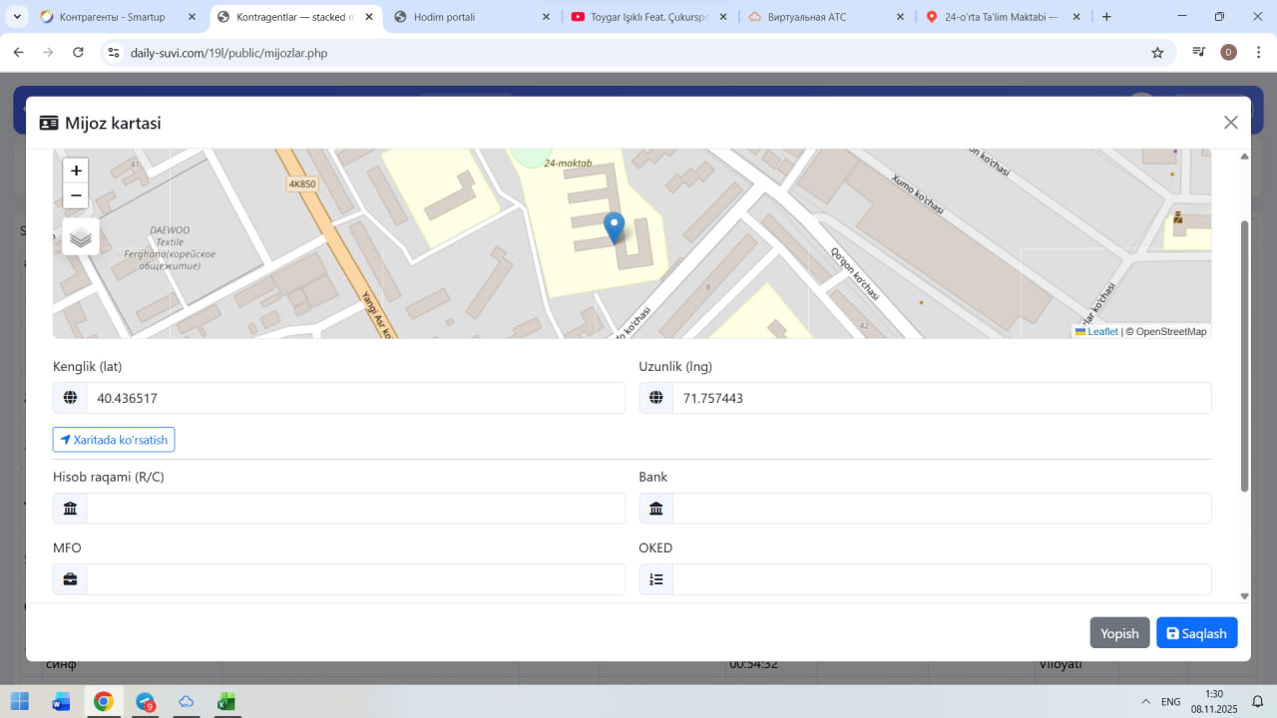Open the Chrome tab search dropdown
This screenshot has height=718, width=1277.
point(17,17)
